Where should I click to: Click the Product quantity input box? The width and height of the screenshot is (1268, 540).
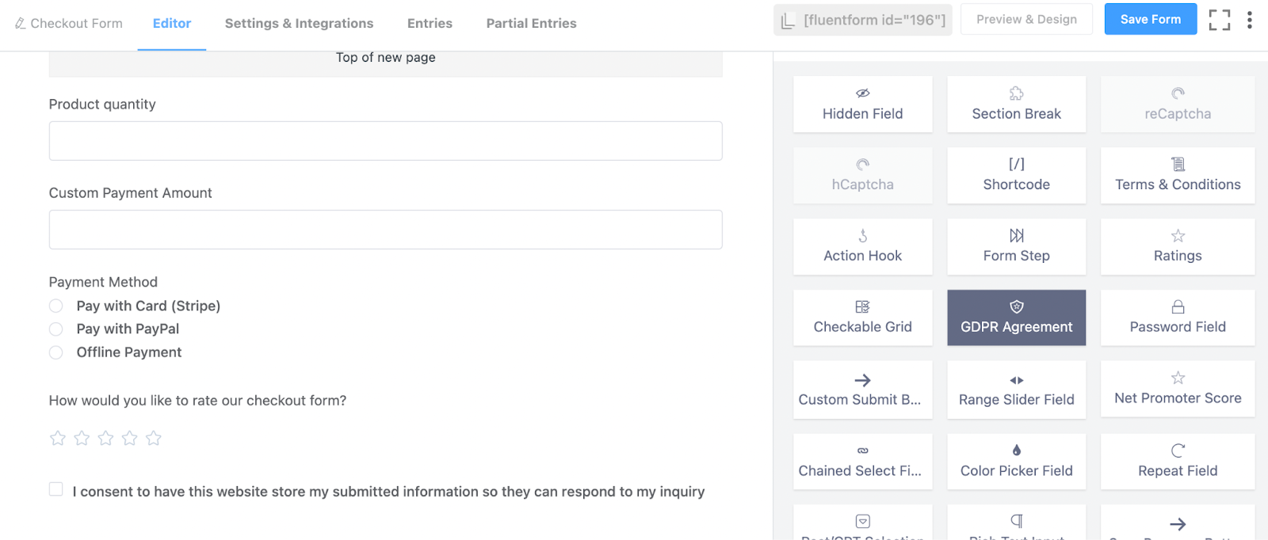(385, 141)
